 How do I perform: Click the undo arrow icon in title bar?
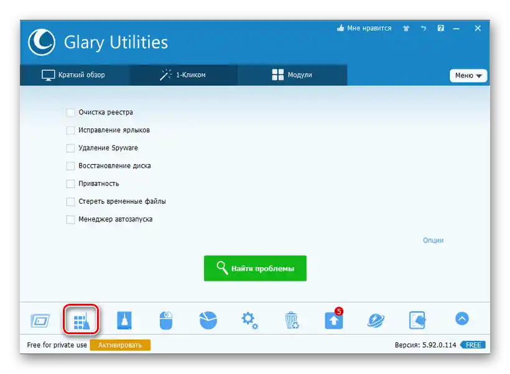pyautogui.click(x=423, y=29)
